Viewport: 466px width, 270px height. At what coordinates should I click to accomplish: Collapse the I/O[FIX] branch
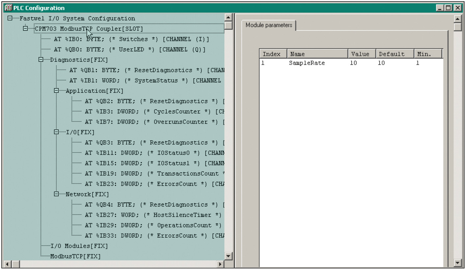click(x=56, y=132)
